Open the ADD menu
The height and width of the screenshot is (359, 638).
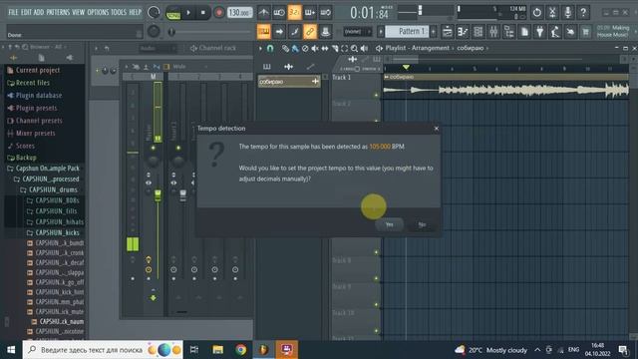pyautogui.click(x=39, y=12)
